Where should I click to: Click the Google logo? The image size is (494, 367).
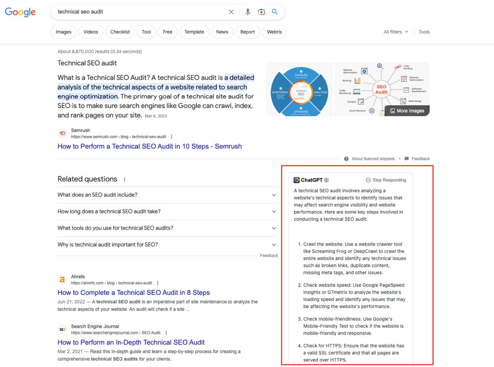[20, 12]
